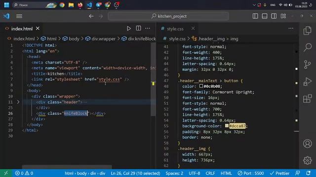Click the Visual Studio Code taskbar icon
316x177 pixels.
tap(89, 5)
